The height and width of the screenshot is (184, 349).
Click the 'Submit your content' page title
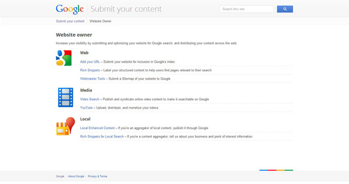126,9
